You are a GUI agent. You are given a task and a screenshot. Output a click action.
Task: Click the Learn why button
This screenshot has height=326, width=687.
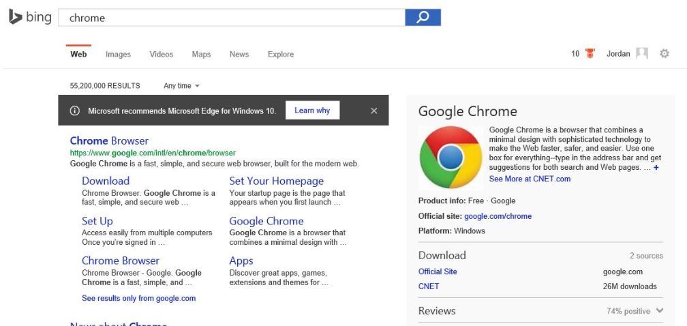312,110
